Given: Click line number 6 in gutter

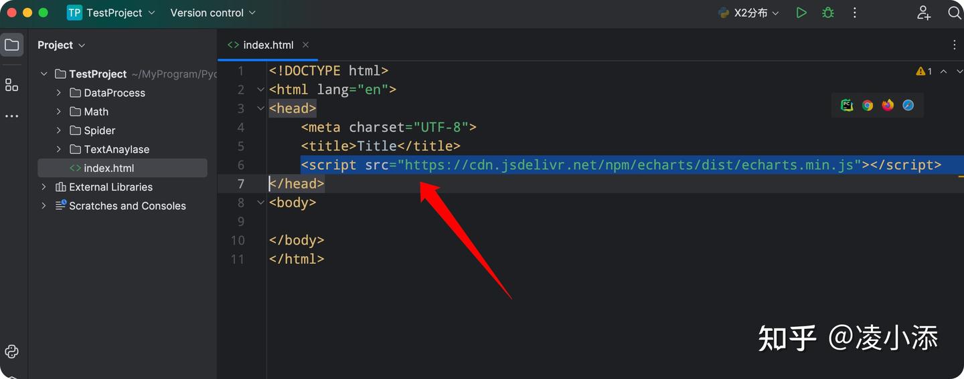Looking at the screenshot, I should point(241,165).
